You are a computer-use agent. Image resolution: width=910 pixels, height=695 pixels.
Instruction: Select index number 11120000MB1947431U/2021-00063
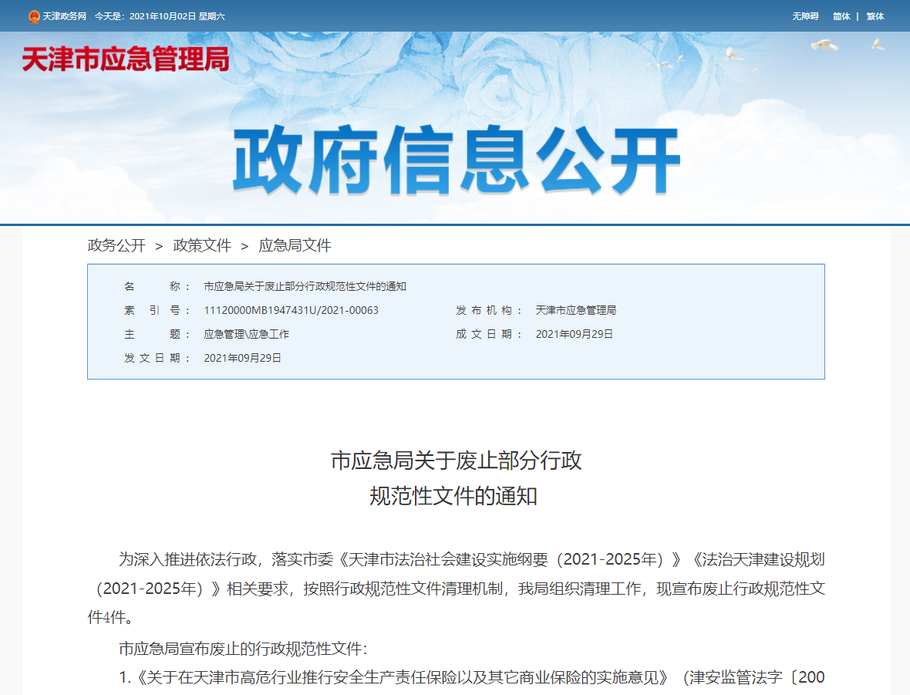click(x=291, y=310)
